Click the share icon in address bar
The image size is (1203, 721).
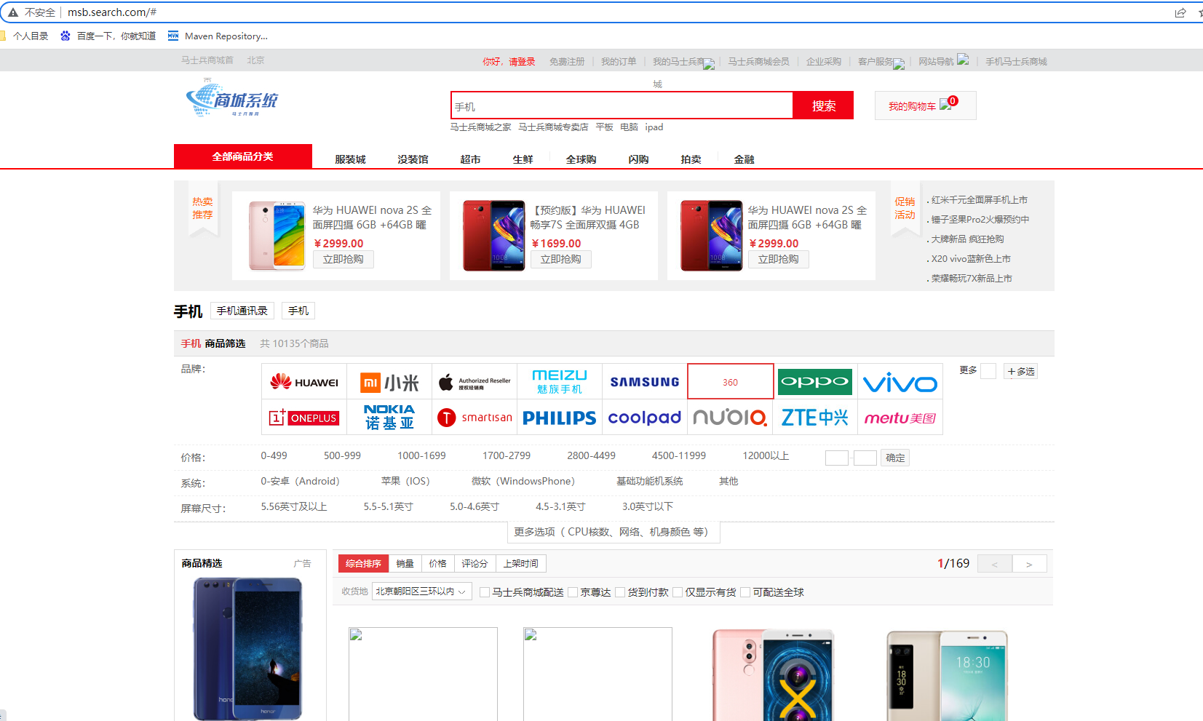coord(1180,12)
